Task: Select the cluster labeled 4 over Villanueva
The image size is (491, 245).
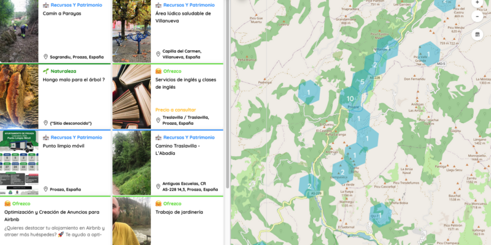Action: coord(387,48)
